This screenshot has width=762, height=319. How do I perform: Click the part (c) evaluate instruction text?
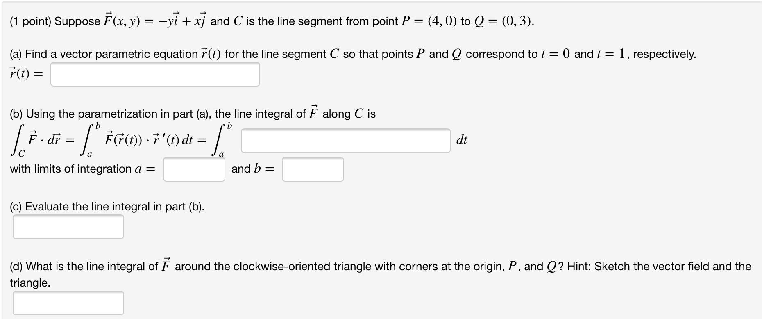(x=109, y=206)
